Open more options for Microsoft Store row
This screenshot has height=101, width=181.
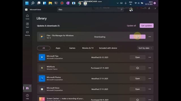[150, 89]
